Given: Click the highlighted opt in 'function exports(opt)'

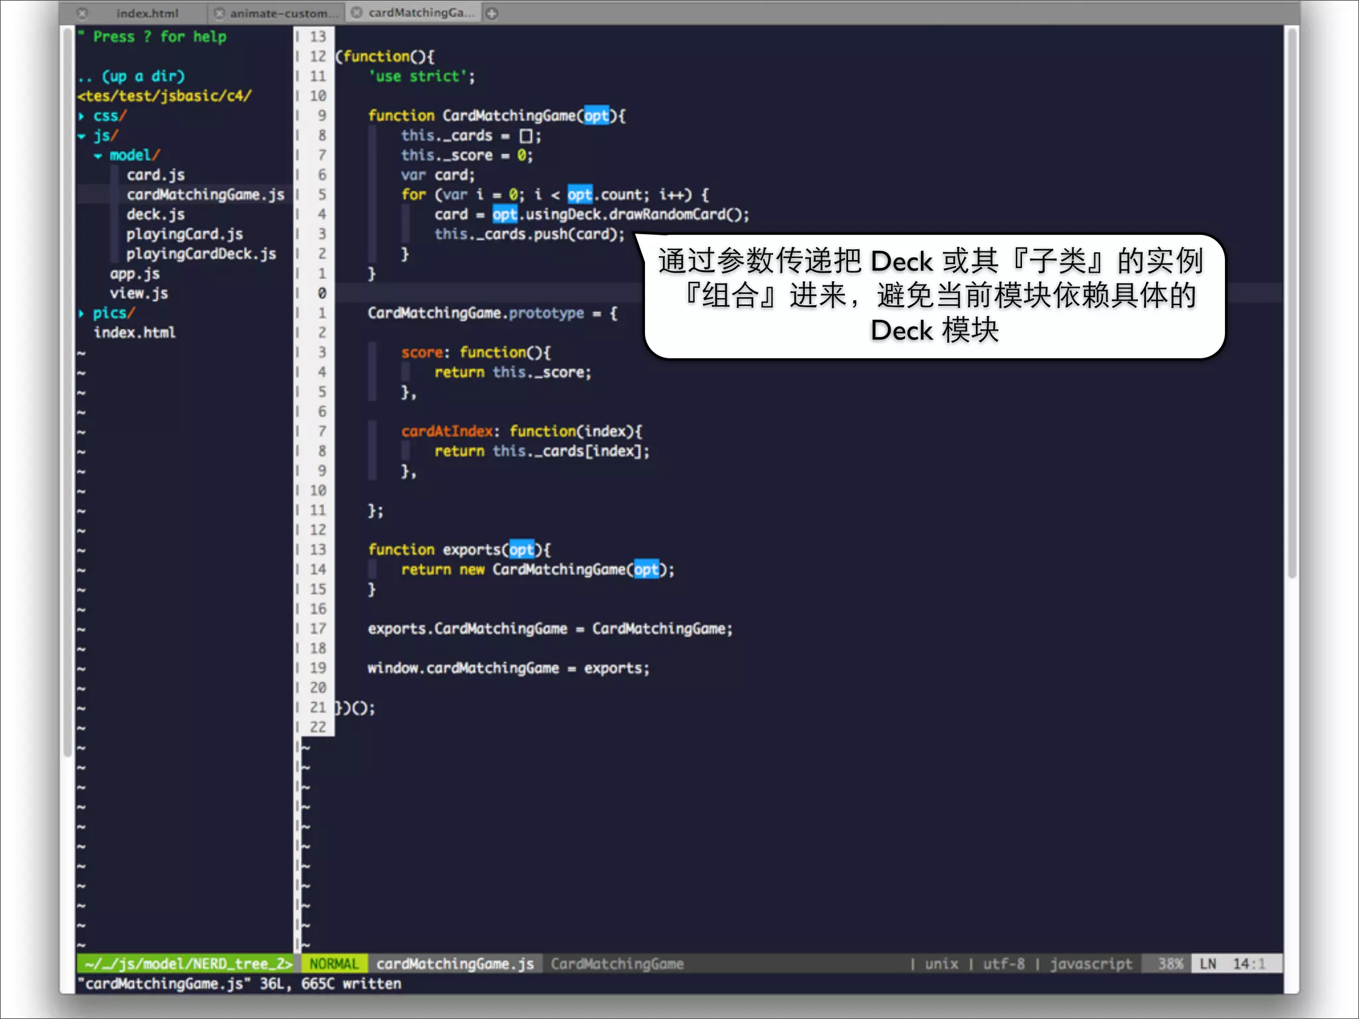Looking at the screenshot, I should click(521, 550).
